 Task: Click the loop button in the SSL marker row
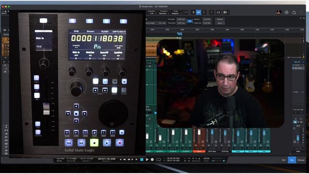coord(85,132)
